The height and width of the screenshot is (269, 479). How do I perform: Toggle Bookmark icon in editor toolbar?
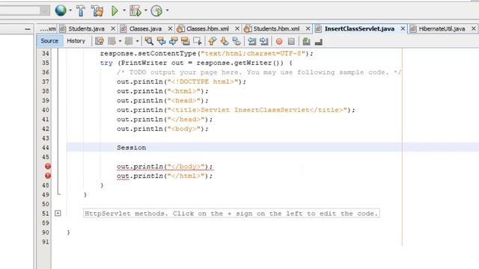click(x=237, y=41)
